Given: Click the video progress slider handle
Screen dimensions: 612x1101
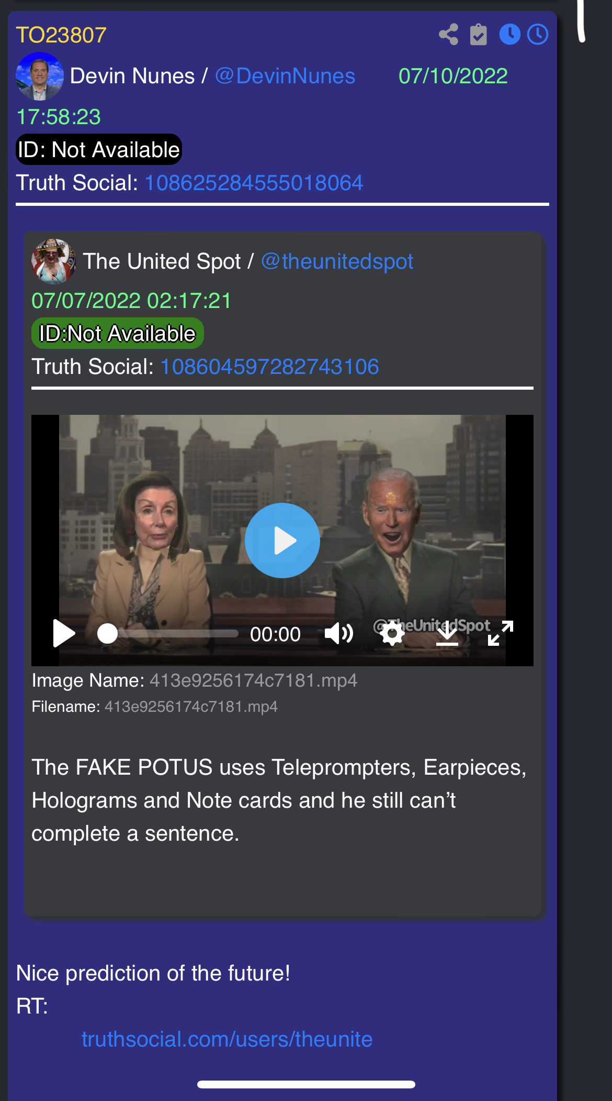Looking at the screenshot, I should tap(108, 634).
